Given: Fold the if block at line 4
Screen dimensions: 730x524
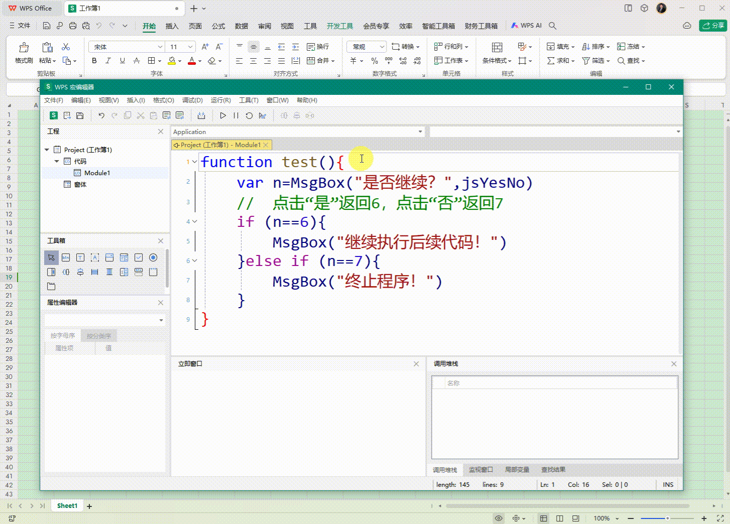Looking at the screenshot, I should coord(195,221).
